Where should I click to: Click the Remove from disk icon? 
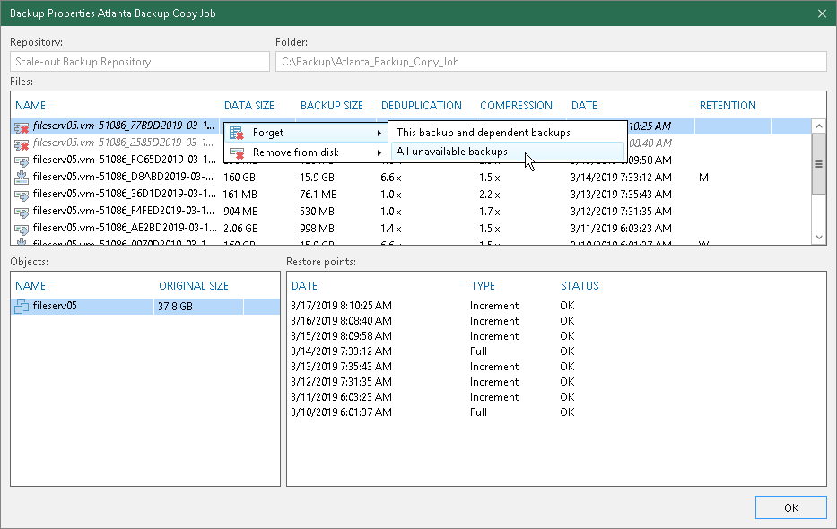click(x=237, y=152)
